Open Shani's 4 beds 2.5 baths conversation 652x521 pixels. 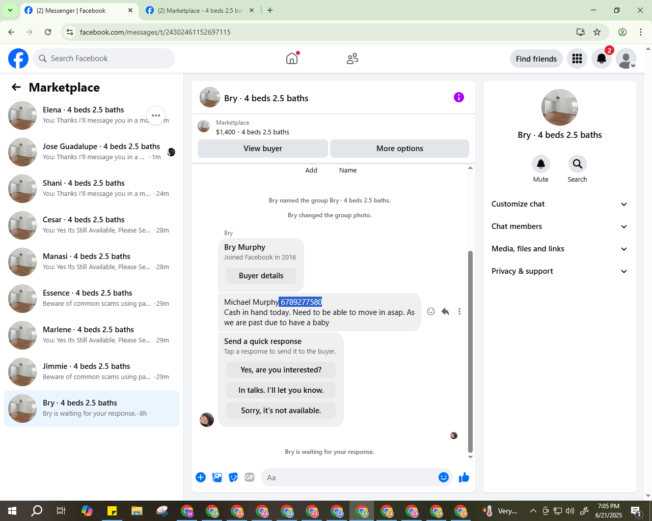(x=92, y=189)
